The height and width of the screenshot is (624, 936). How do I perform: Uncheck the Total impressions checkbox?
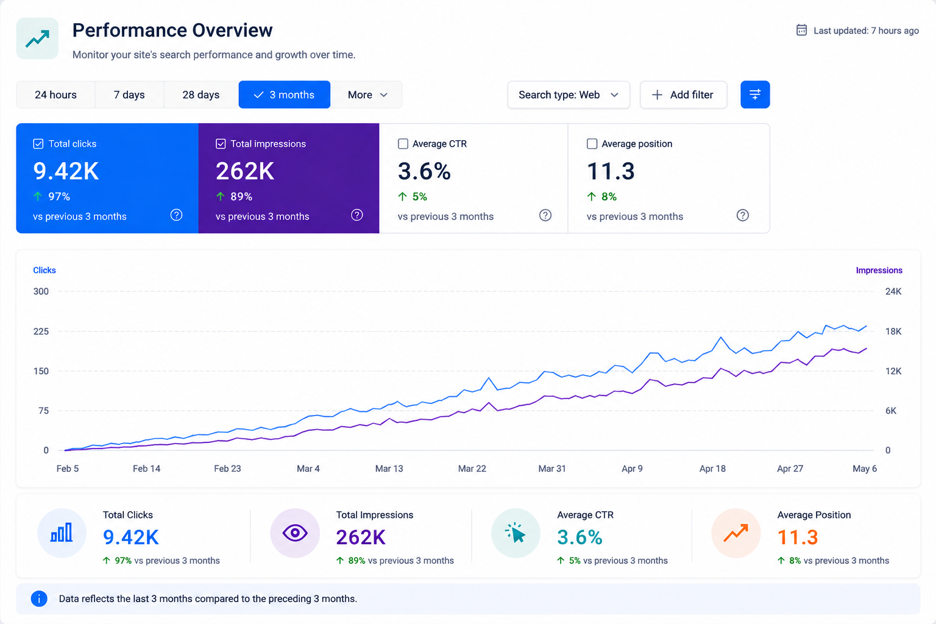pyautogui.click(x=221, y=144)
